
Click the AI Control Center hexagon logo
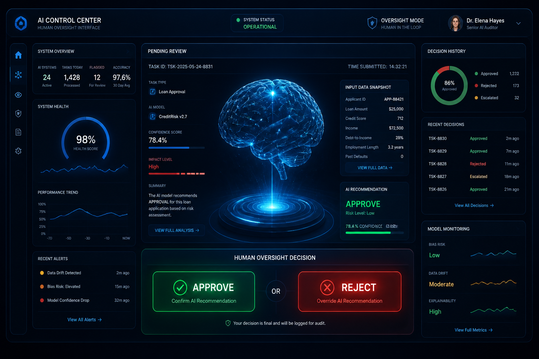[21, 23]
